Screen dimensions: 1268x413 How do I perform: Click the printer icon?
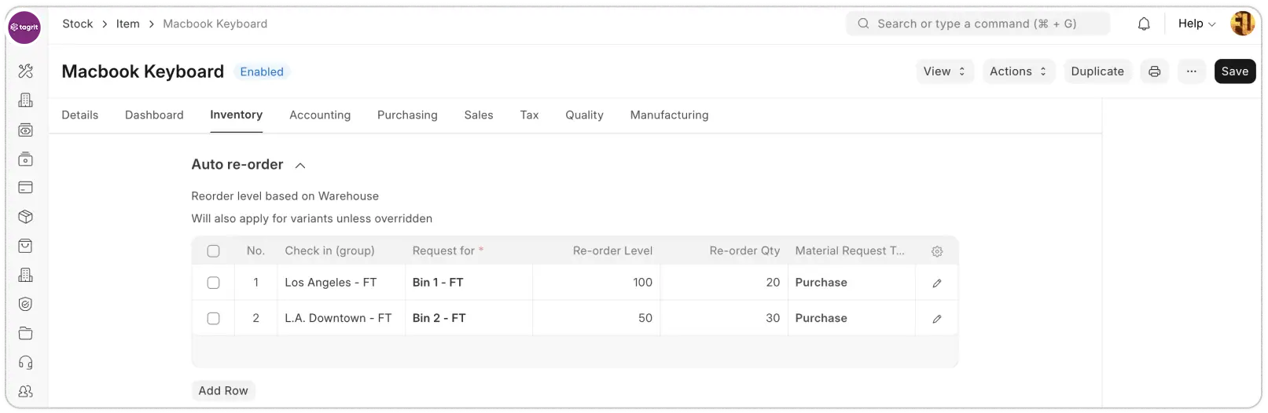(x=1154, y=71)
